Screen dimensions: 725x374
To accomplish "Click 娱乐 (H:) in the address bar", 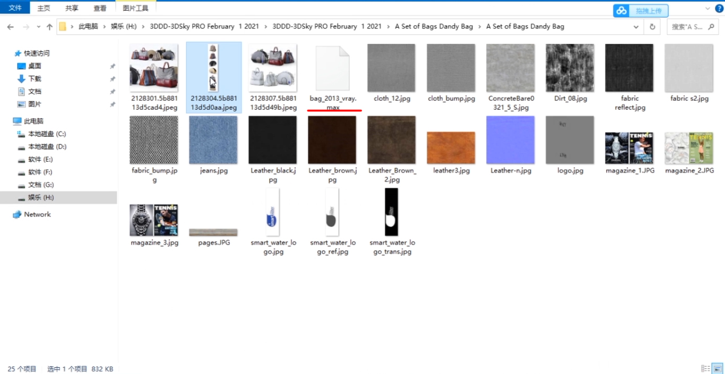I will [124, 27].
